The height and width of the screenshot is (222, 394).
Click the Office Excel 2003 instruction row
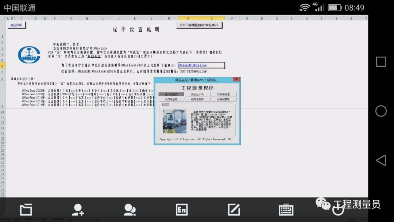tap(88, 91)
